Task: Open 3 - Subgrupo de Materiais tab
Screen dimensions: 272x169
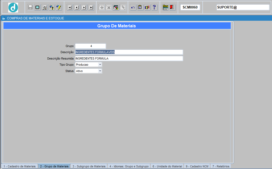Action: click(x=89, y=166)
